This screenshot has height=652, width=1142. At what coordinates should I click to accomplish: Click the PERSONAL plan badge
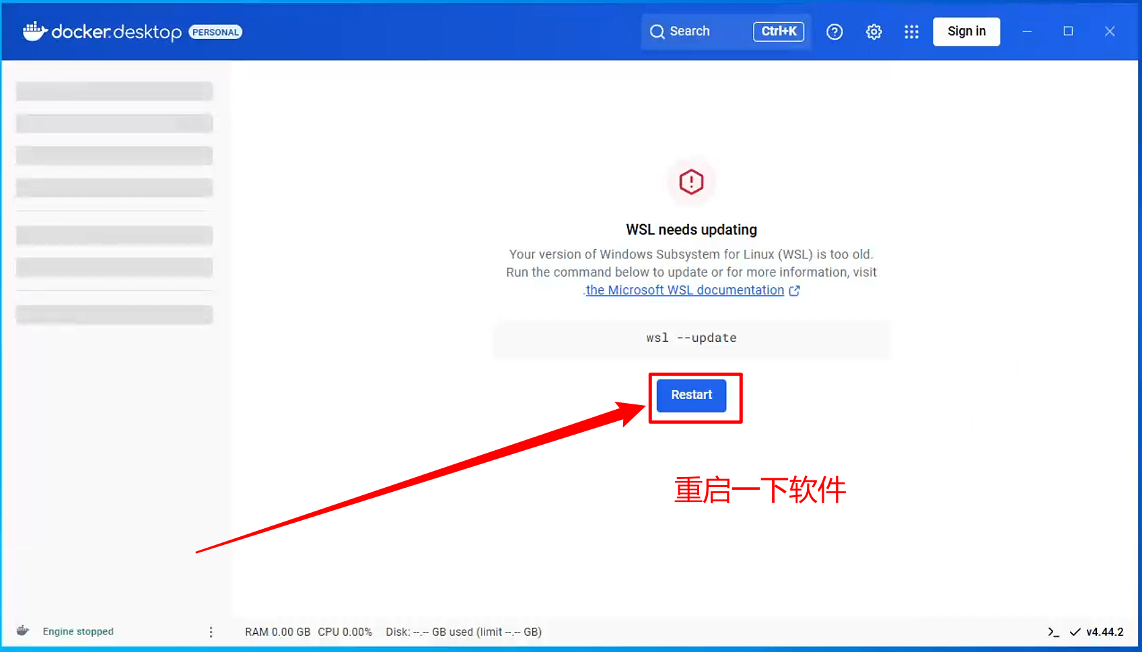(x=215, y=32)
